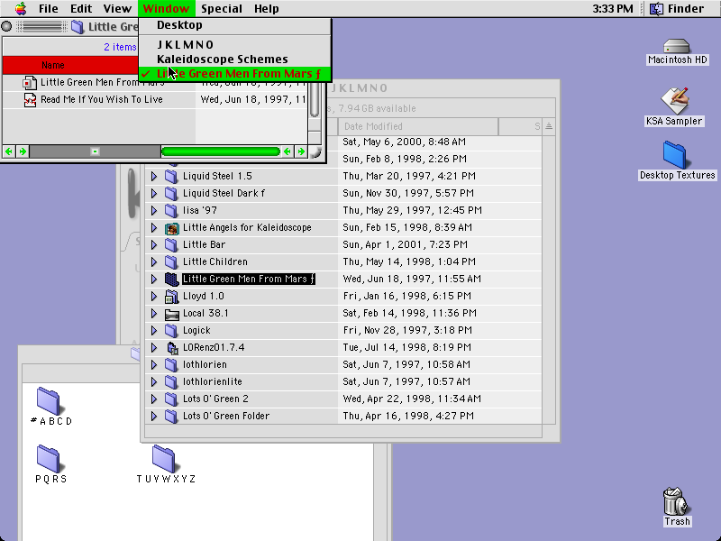
Task: Select checked Little Green Men From Mars menu item
Action: click(234, 74)
